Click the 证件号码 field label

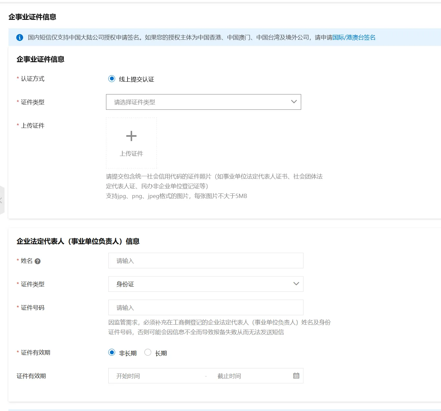pos(33,308)
